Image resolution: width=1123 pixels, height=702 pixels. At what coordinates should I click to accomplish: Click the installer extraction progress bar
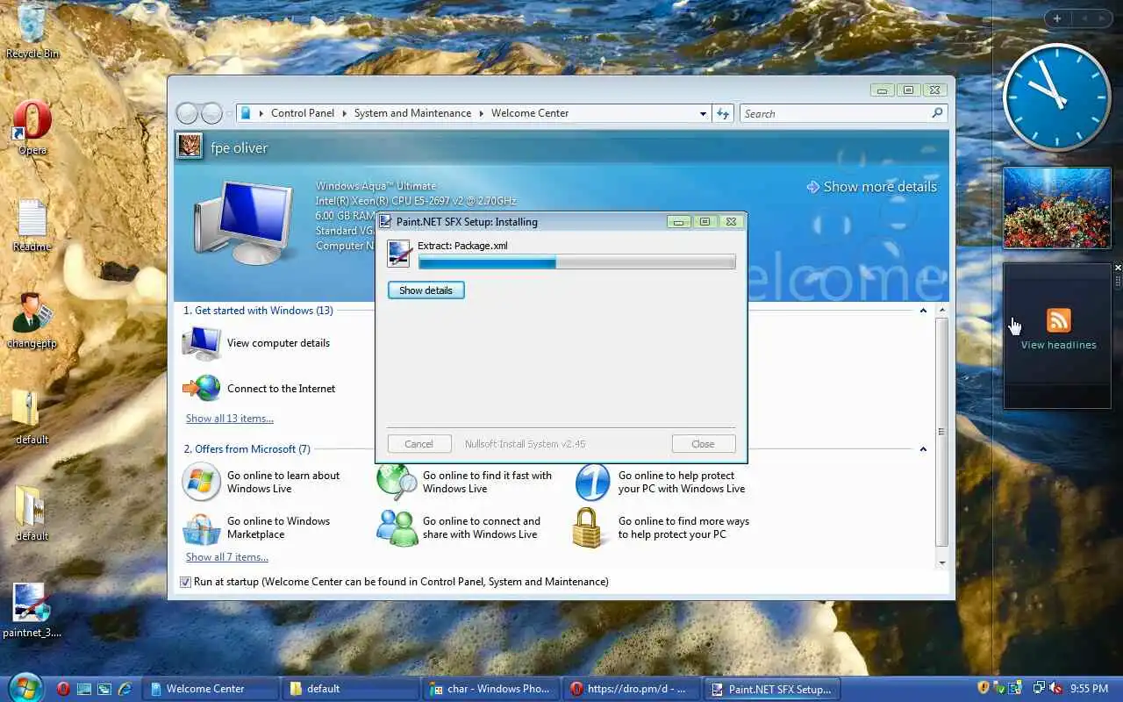coord(576,261)
